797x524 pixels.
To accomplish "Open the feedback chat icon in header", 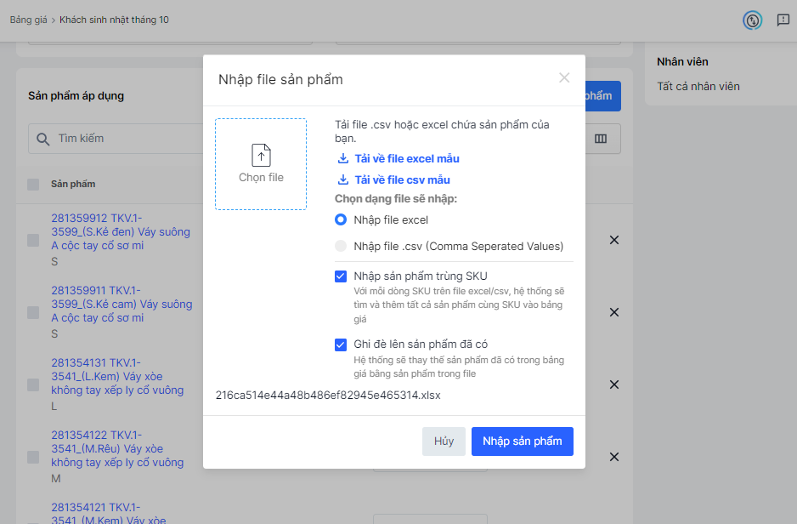I will point(783,20).
